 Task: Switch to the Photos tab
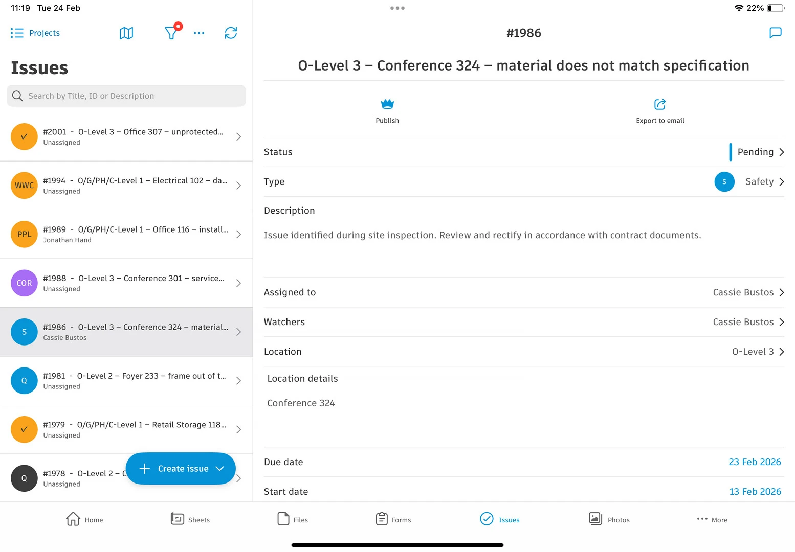click(609, 519)
